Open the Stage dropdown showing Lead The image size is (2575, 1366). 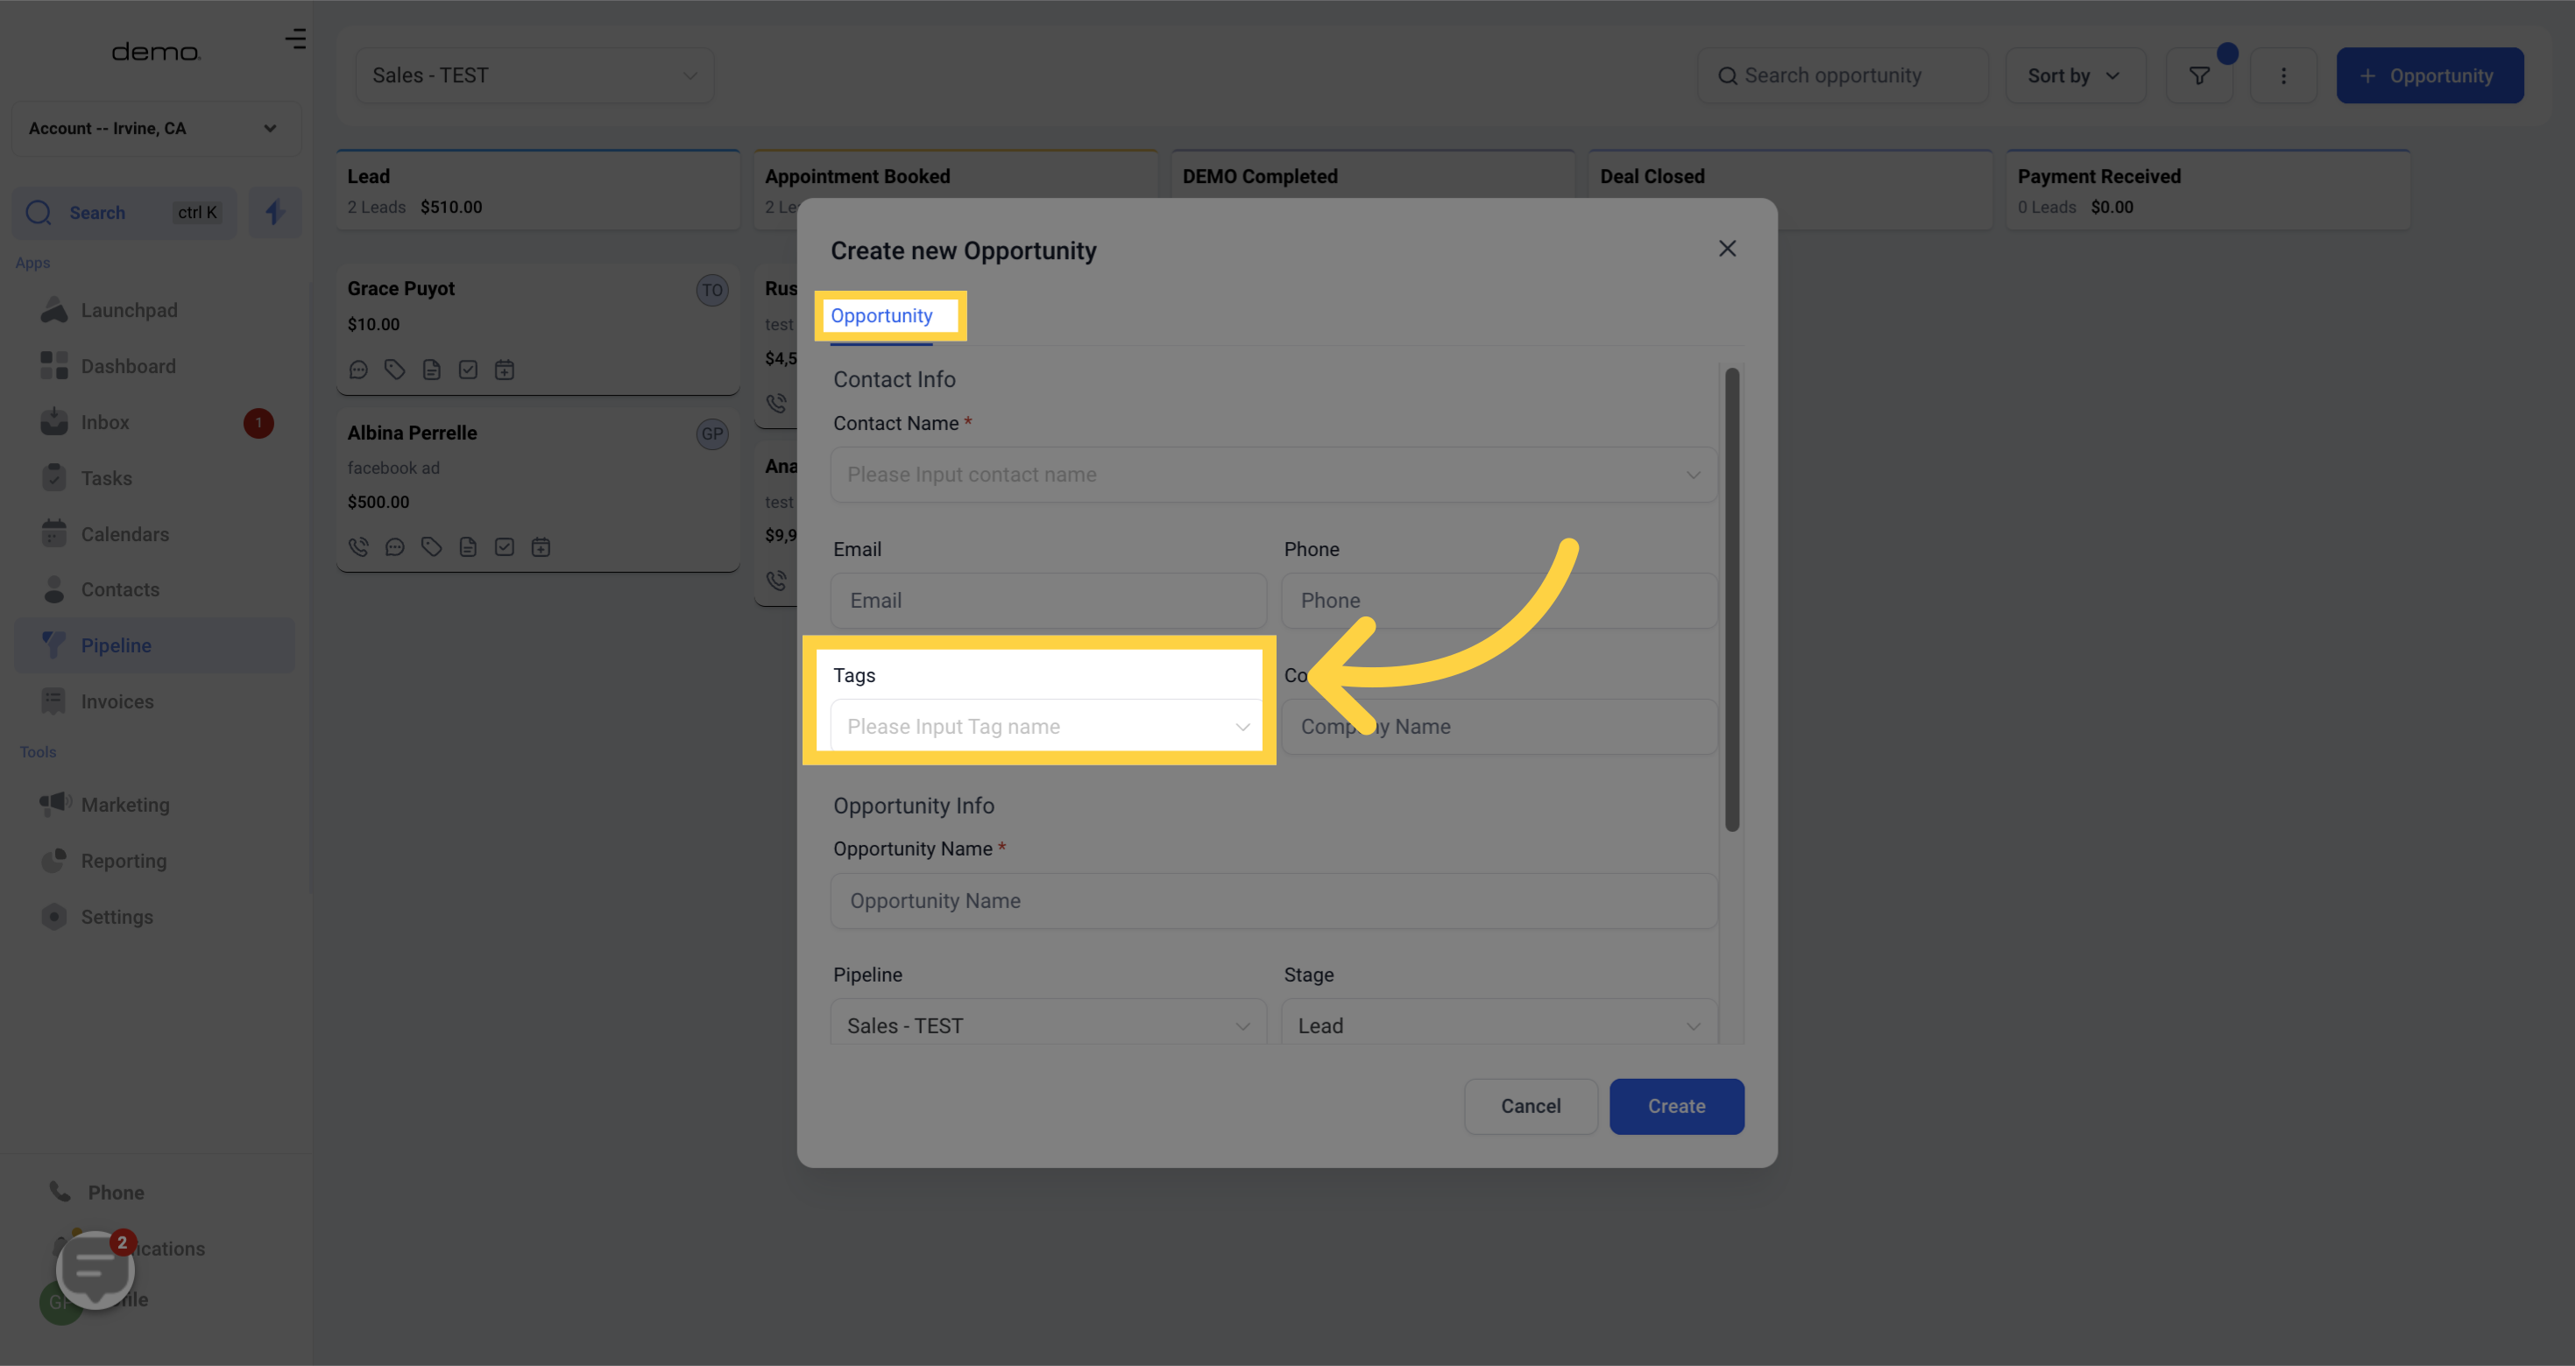click(x=1497, y=1025)
